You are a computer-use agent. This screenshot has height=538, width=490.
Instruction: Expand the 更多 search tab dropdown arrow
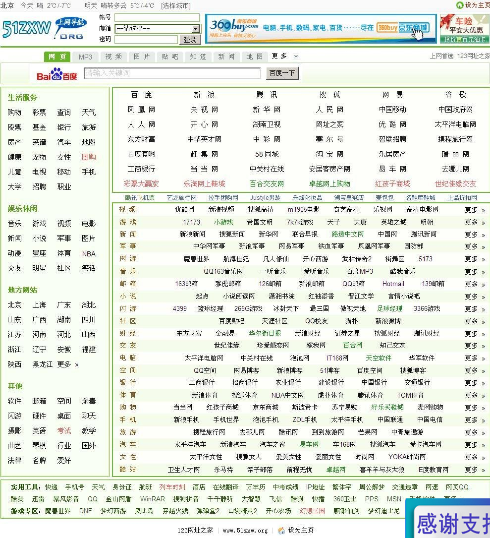click(x=296, y=56)
